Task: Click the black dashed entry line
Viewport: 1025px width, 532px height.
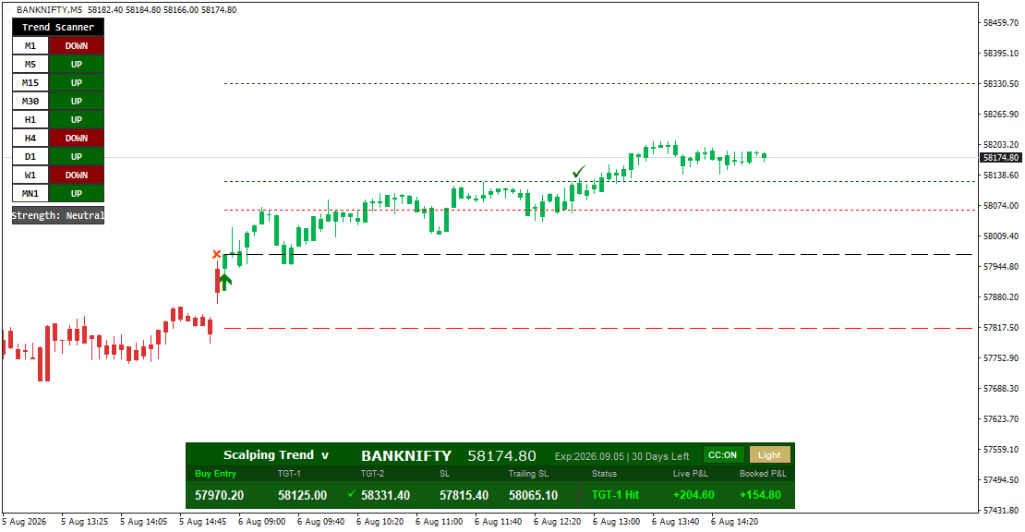Action: coord(597,254)
